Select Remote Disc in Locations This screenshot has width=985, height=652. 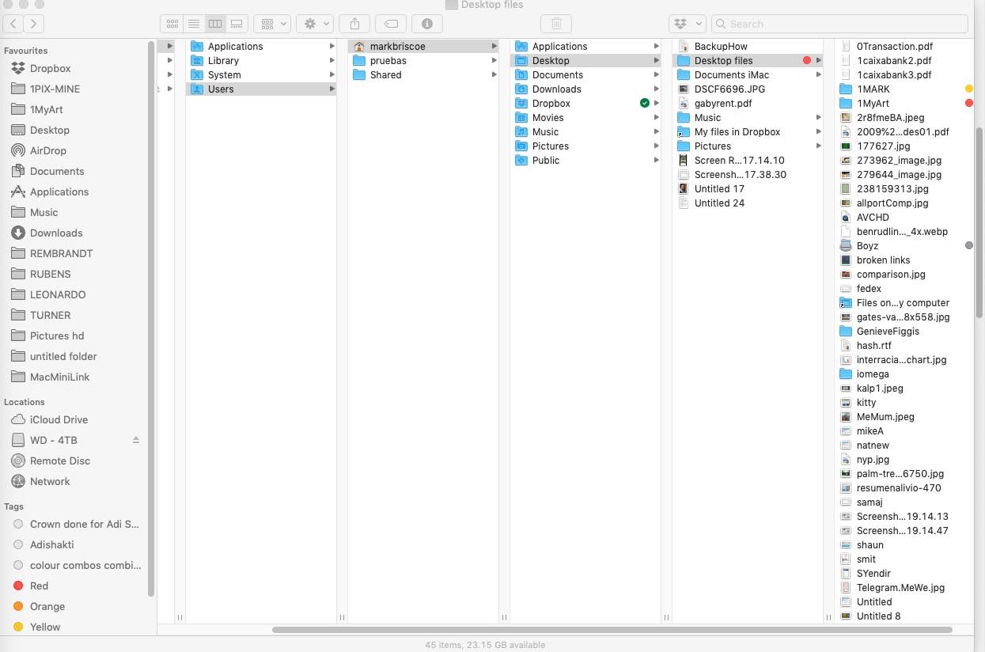tap(59, 461)
